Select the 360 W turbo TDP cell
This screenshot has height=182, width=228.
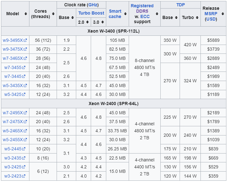click(190, 58)
